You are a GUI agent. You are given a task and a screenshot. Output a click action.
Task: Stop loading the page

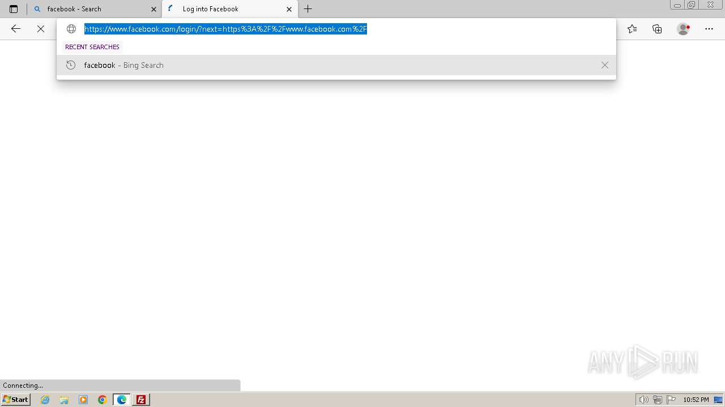point(41,29)
